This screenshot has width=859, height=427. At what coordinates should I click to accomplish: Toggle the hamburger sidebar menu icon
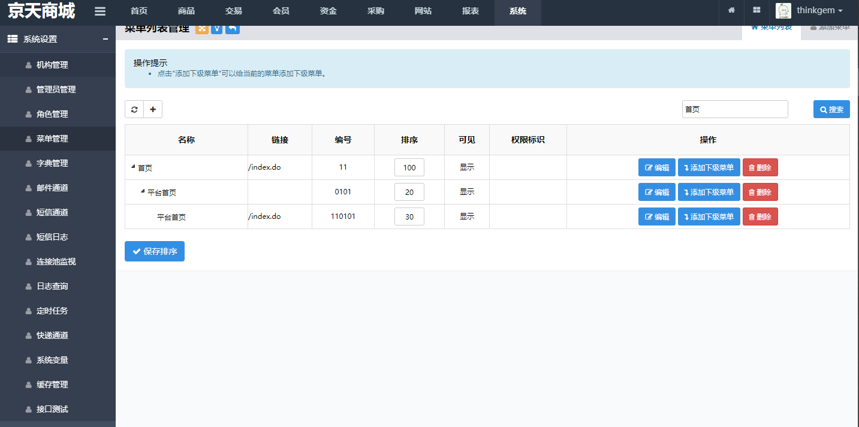pos(100,11)
